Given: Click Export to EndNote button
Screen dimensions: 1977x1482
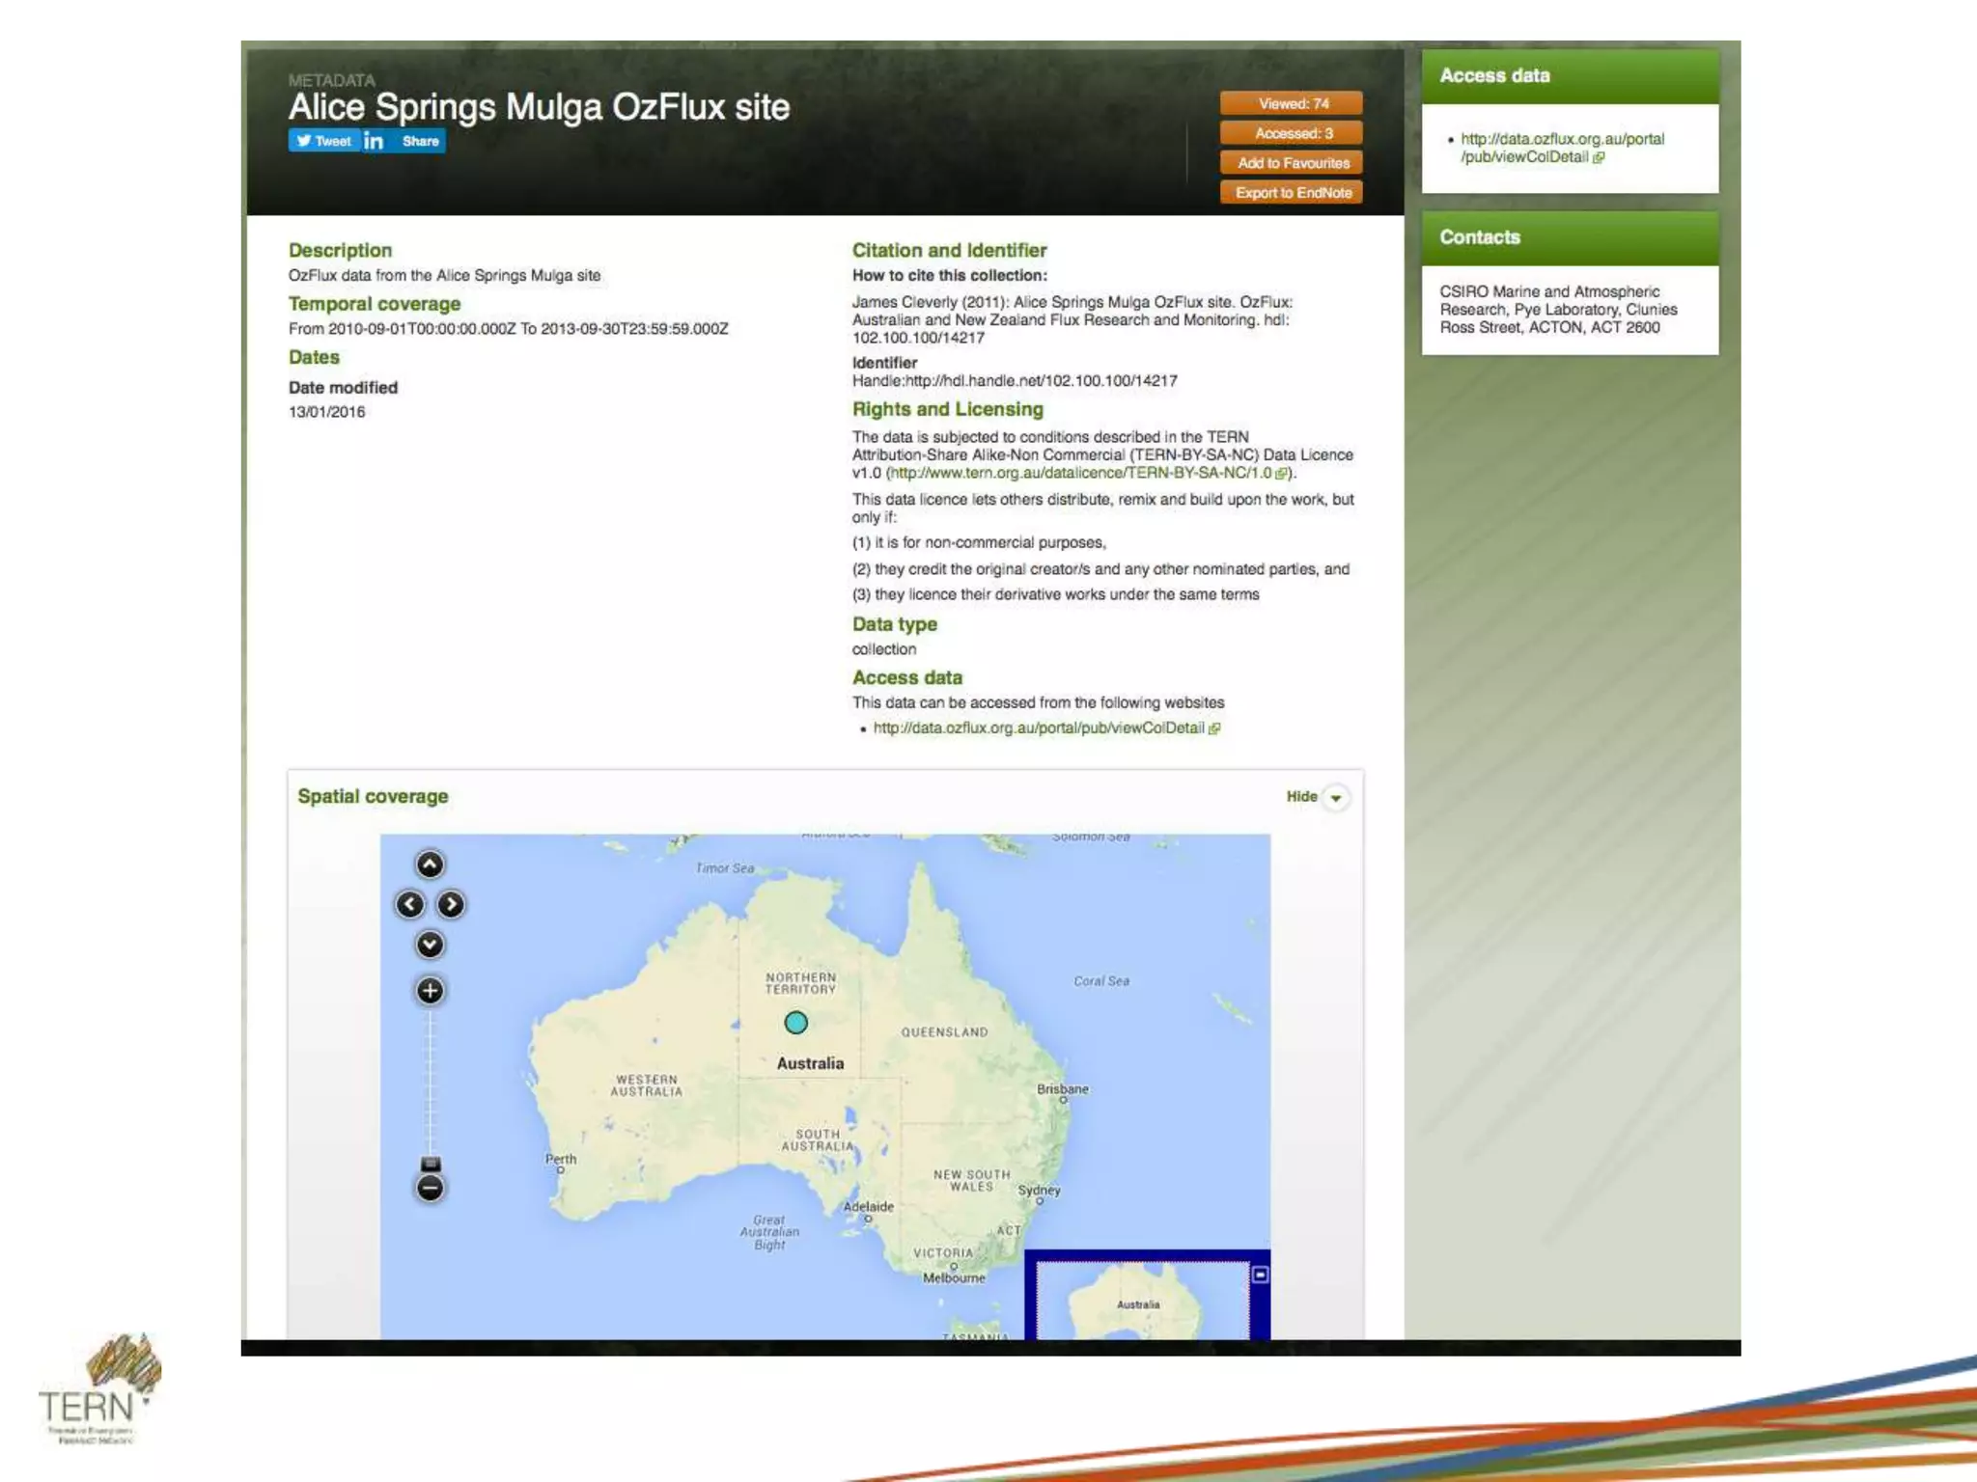Looking at the screenshot, I should point(1293,193).
